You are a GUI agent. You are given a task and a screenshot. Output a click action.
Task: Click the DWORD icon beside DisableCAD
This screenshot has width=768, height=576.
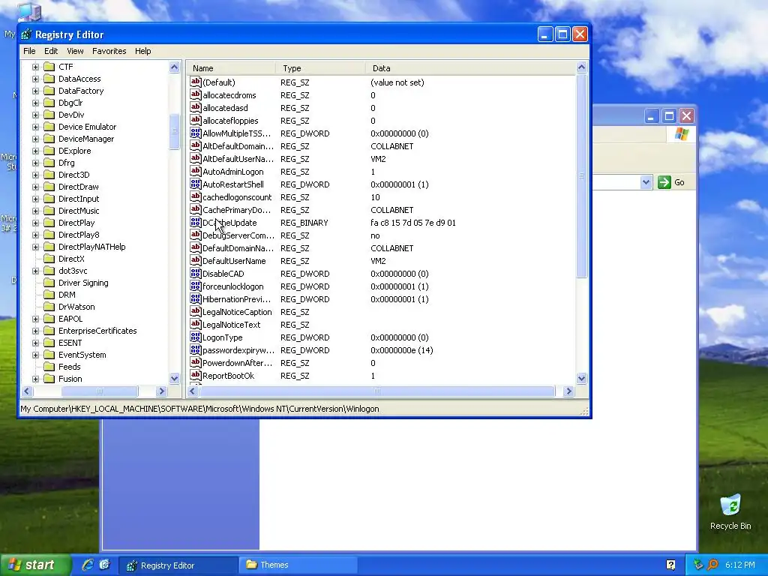click(196, 273)
